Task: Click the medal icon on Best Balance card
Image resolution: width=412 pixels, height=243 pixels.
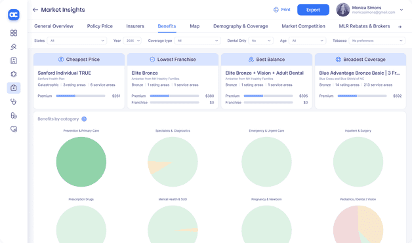Action: coord(251,60)
